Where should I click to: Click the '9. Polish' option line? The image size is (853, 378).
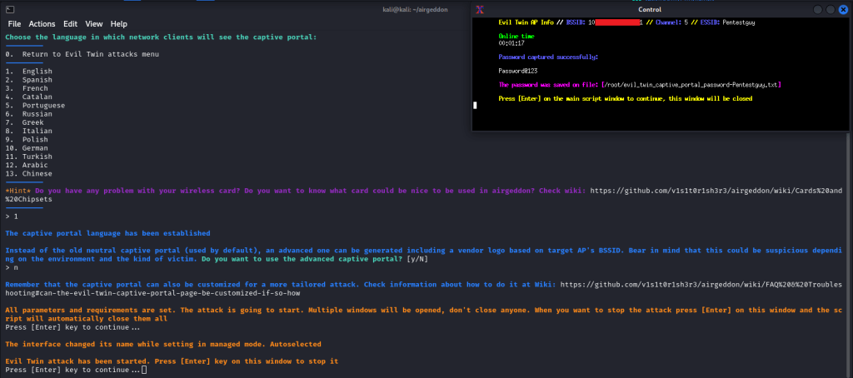click(27, 140)
